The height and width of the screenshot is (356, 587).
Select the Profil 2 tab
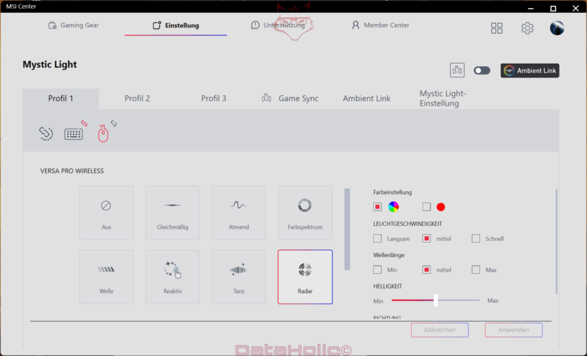137,99
